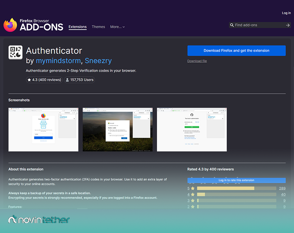Click Rated 4.3 by 400 reviewers heading
Image resolution: width=294 pixels, height=233 pixels.
point(211,169)
